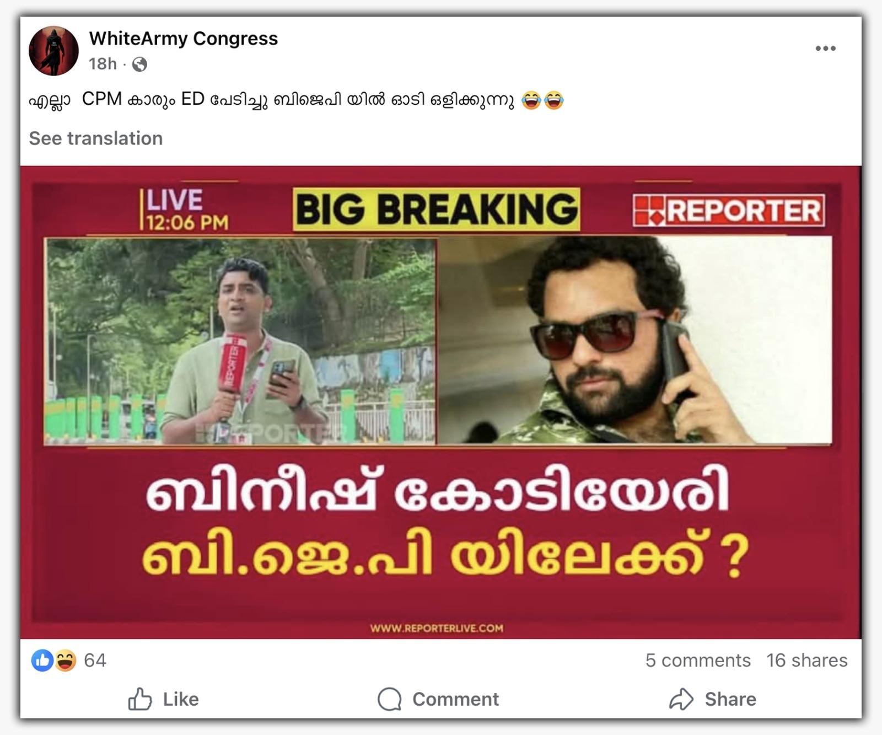View the 16 shares list
Viewport: 882px width, 735px height.
[x=807, y=660]
